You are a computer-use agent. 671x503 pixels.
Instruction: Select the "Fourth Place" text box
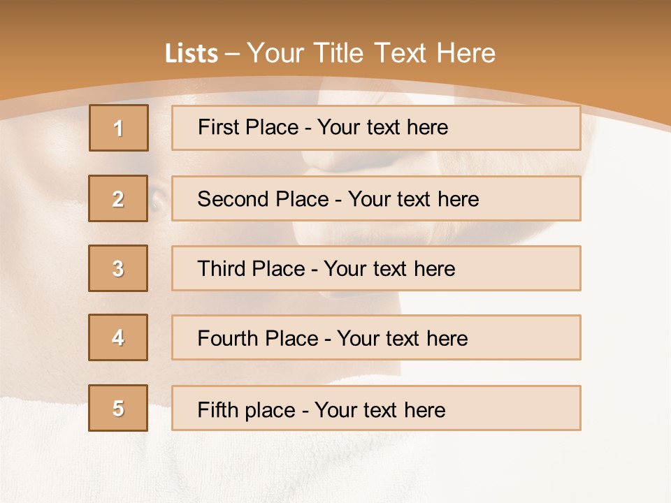(376, 337)
